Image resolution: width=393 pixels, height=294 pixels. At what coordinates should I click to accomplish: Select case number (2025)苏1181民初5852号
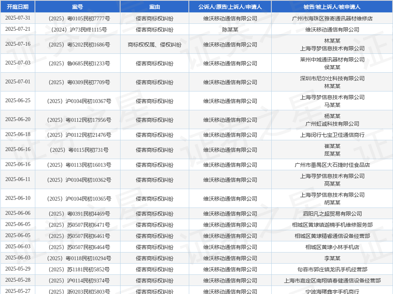[x=79, y=269]
